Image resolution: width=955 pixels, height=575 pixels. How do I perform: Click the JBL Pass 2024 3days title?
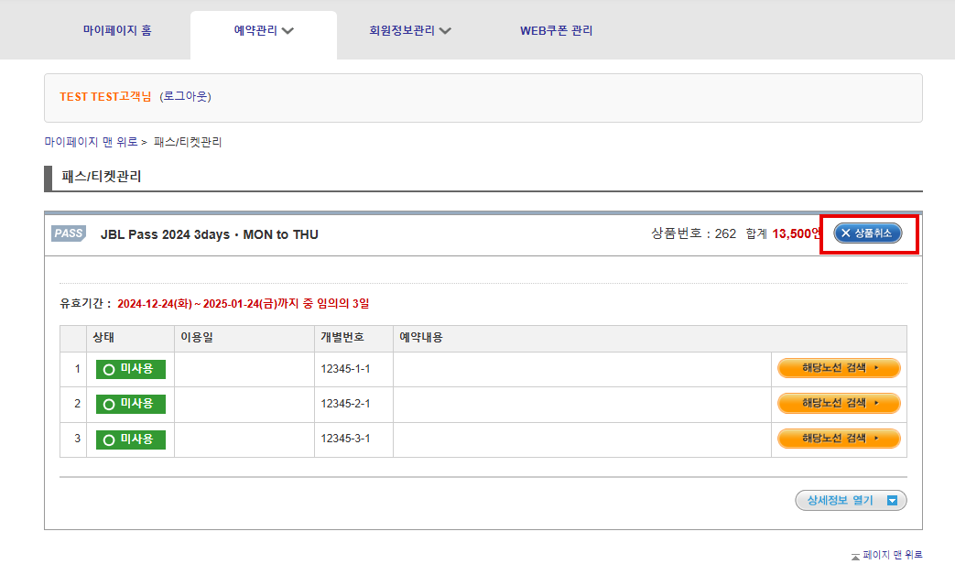click(x=210, y=234)
